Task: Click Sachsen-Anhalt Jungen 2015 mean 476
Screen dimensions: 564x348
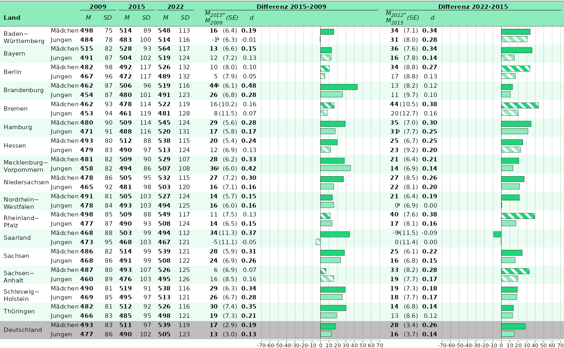Action: point(125,279)
